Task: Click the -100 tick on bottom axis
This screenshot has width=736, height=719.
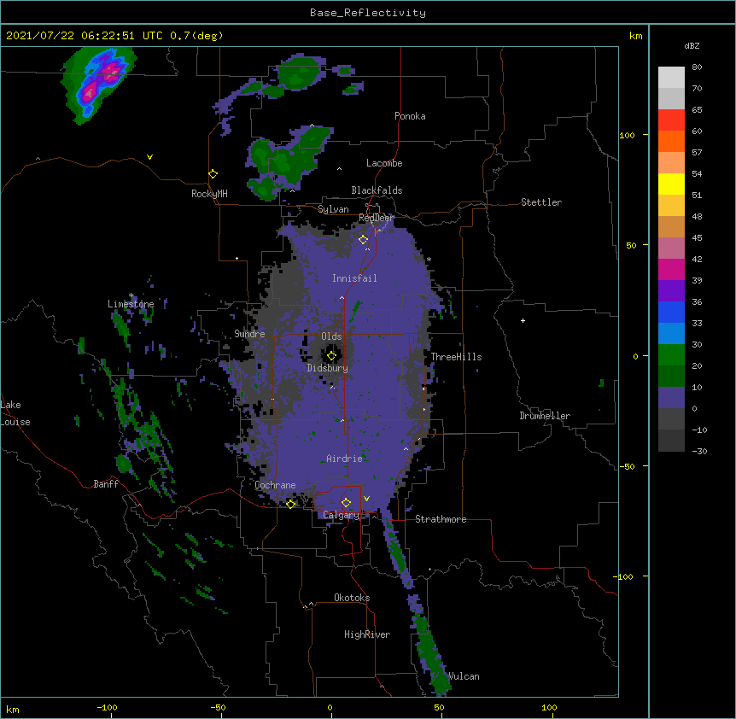Action: click(x=108, y=707)
